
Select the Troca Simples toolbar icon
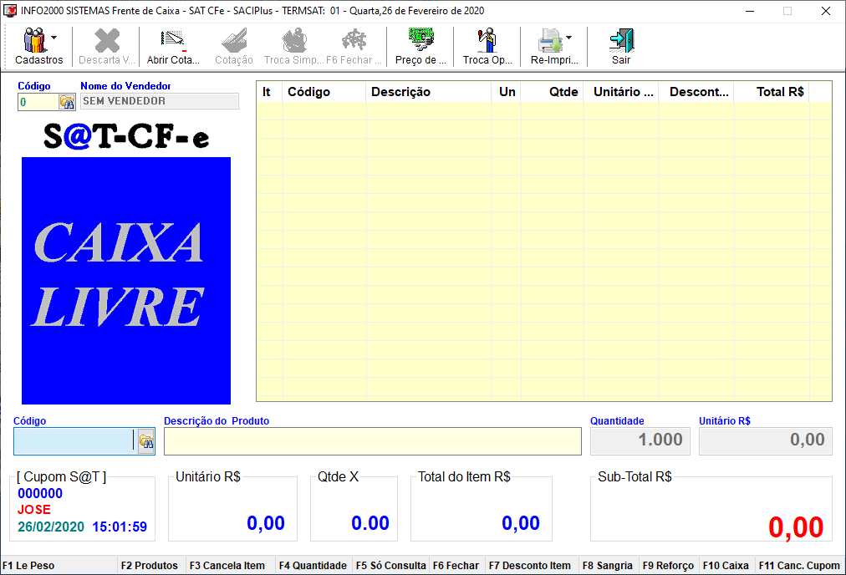[294, 41]
